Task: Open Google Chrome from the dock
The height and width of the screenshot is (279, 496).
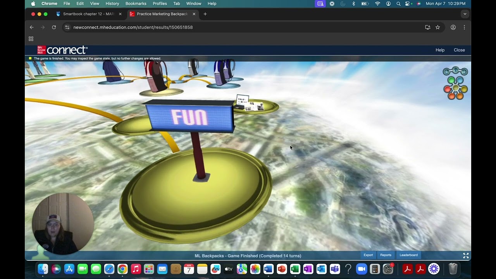Action: pyautogui.click(x=122, y=269)
